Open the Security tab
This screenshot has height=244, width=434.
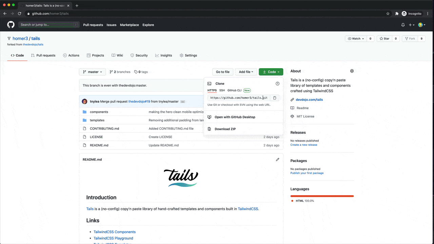139,55
